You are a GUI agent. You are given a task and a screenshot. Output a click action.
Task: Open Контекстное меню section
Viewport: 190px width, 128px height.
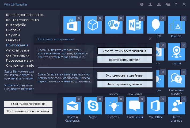point(22,20)
